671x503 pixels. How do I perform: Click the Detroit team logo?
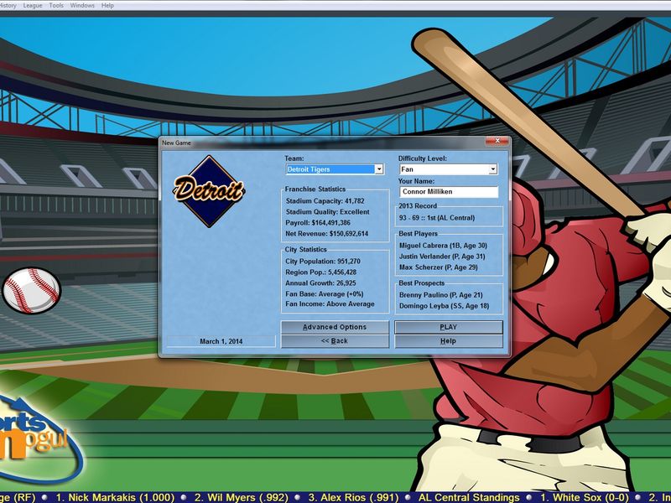click(x=209, y=191)
